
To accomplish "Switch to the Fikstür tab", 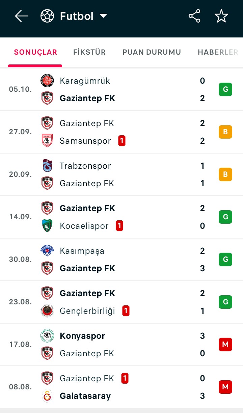I will coord(89,52).
